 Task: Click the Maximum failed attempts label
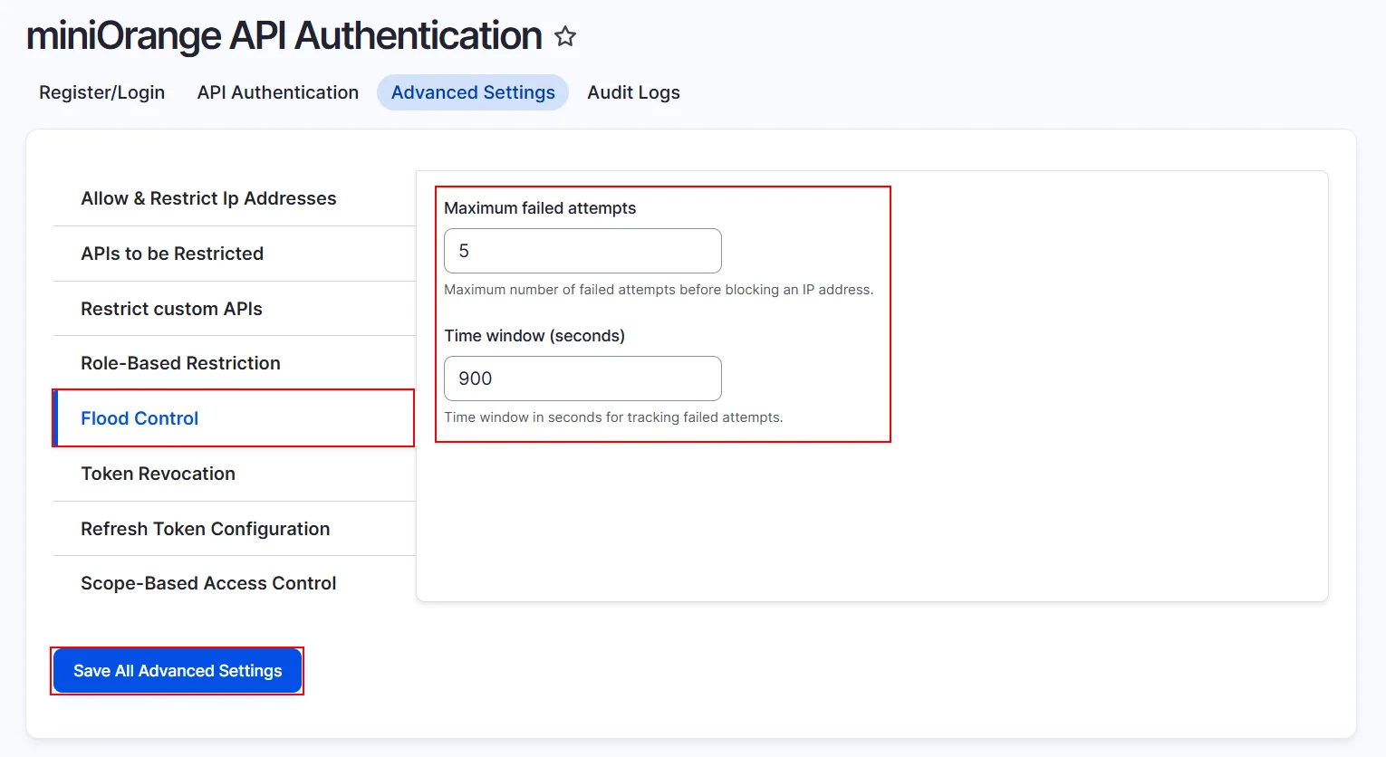click(x=540, y=208)
